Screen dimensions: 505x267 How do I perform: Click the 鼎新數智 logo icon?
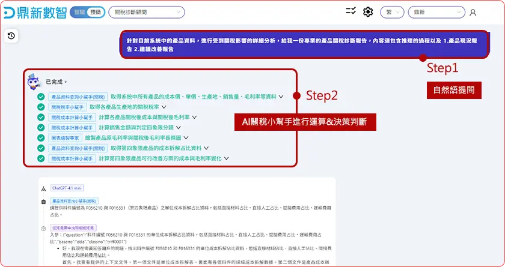tap(10, 13)
